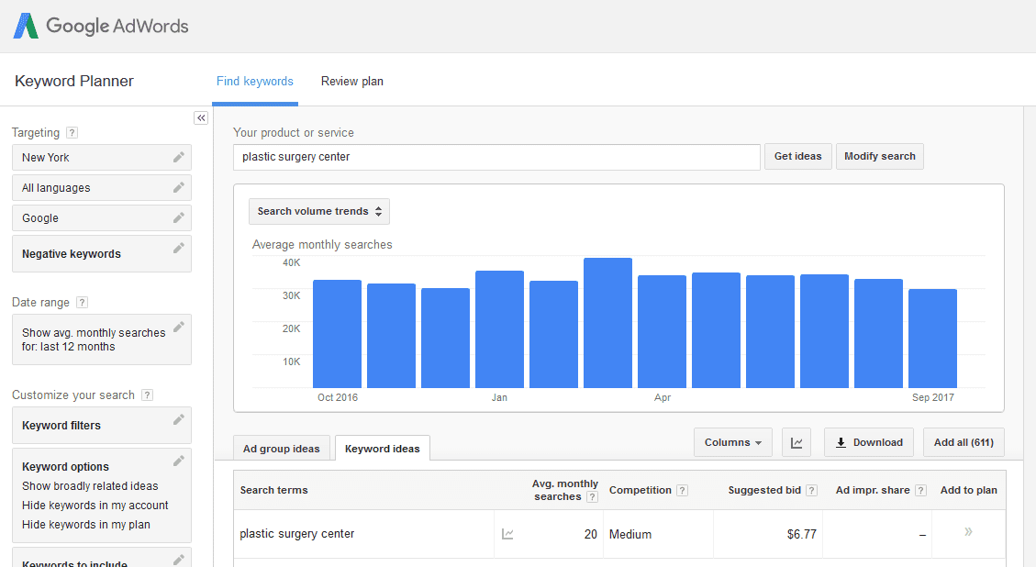This screenshot has height=567, width=1036.
Task: Open Targeting help question mark
Action: (x=72, y=133)
